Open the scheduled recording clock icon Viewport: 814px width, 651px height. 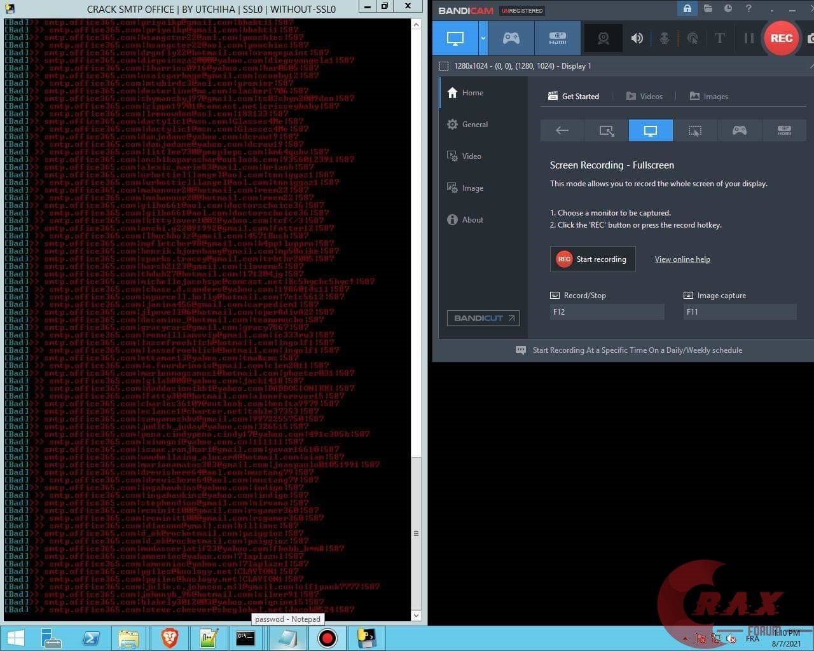[728, 9]
